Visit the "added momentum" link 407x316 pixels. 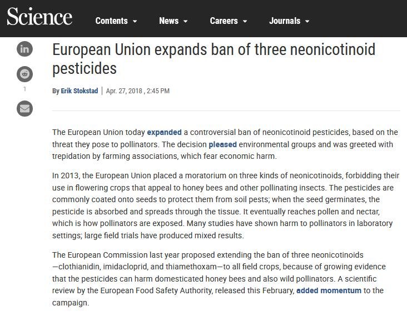329,290
